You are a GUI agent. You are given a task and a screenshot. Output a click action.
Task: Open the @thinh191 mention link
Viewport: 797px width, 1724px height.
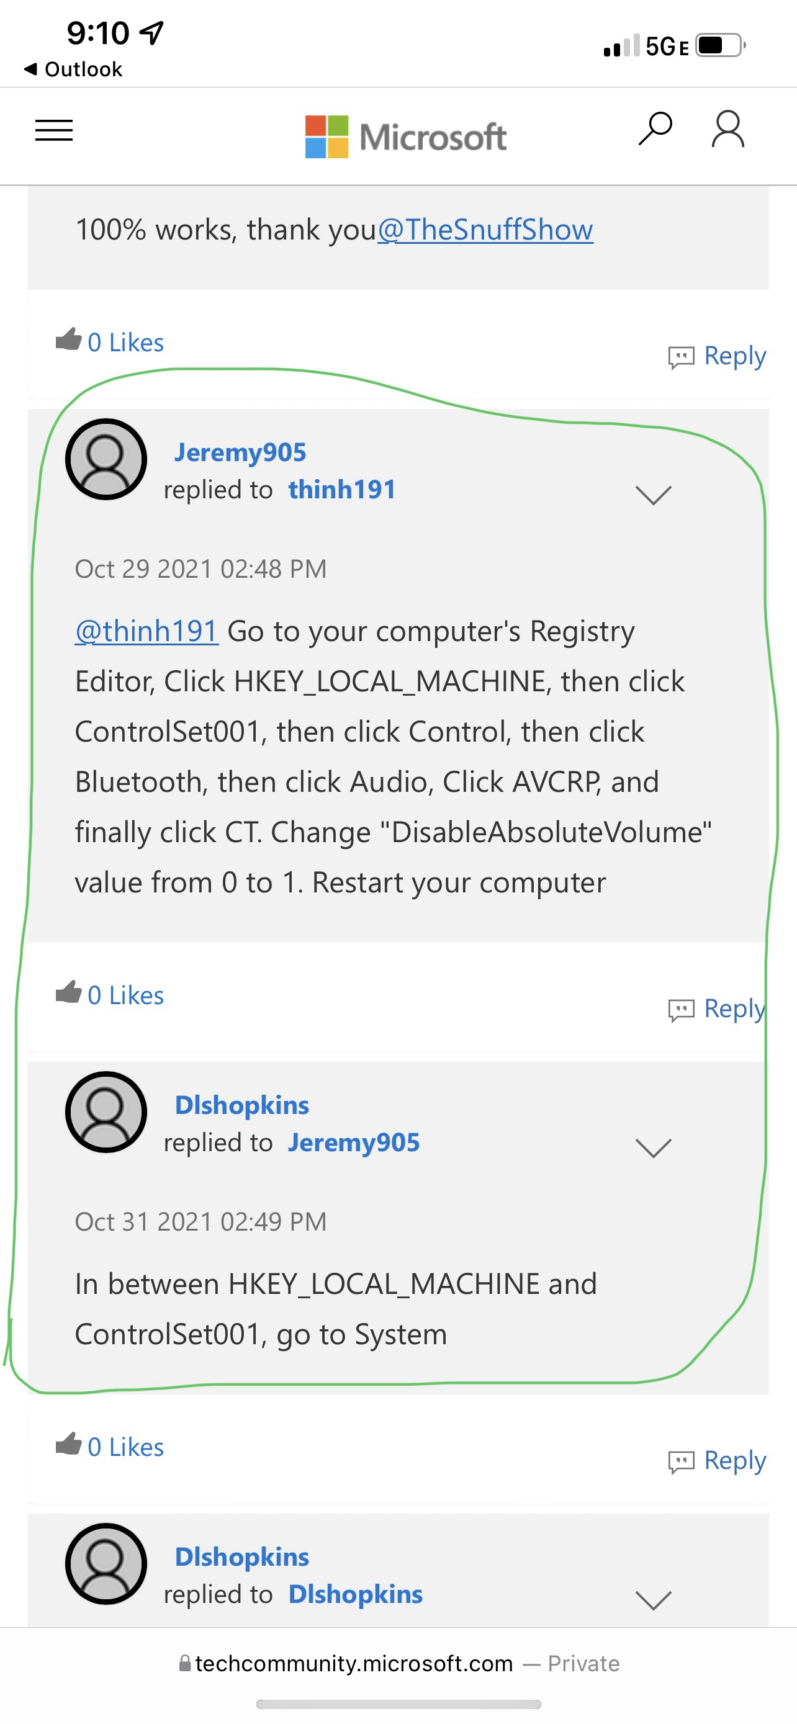tap(146, 631)
